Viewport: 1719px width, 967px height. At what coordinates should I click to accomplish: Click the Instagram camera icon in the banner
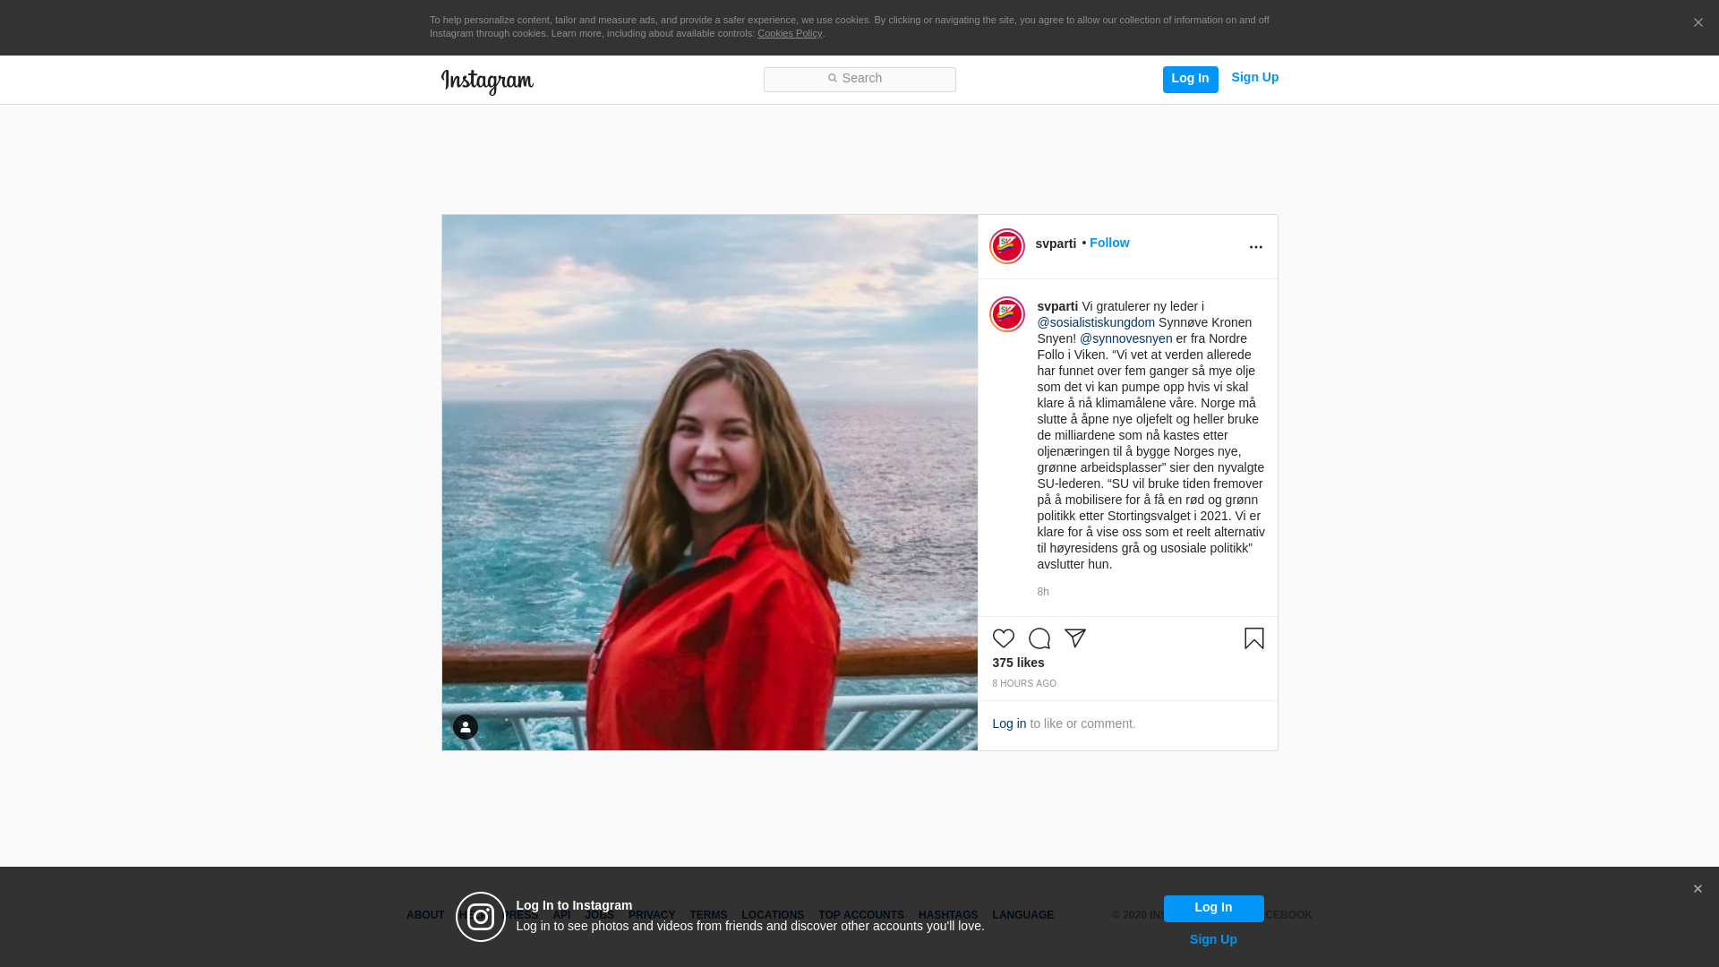coord(481,917)
